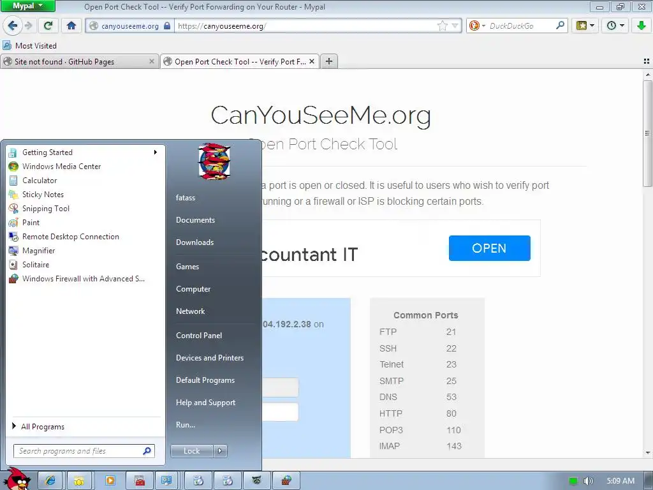The height and width of the screenshot is (490, 653).
Task: Reload the page with the refresh icon
Action: point(48,26)
